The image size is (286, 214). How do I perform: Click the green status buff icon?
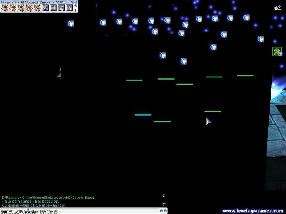(x=277, y=52)
